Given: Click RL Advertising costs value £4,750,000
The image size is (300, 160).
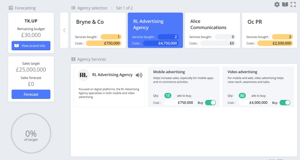Looking at the screenshot, I should coord(161,43).
